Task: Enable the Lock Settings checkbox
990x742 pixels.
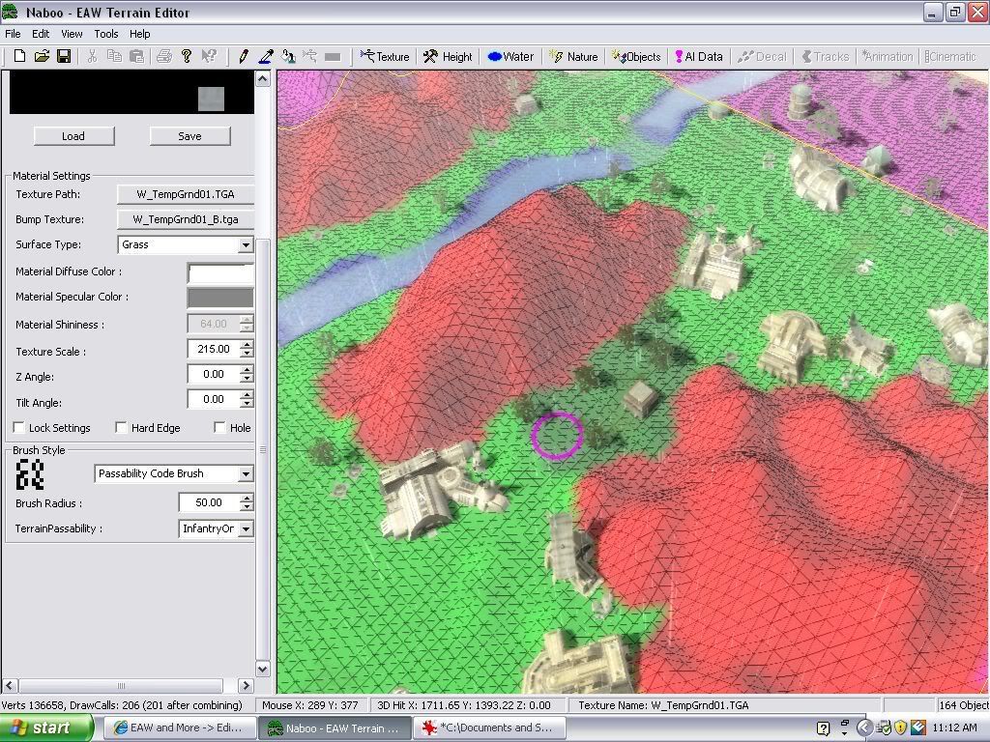Action: (18, 428)
